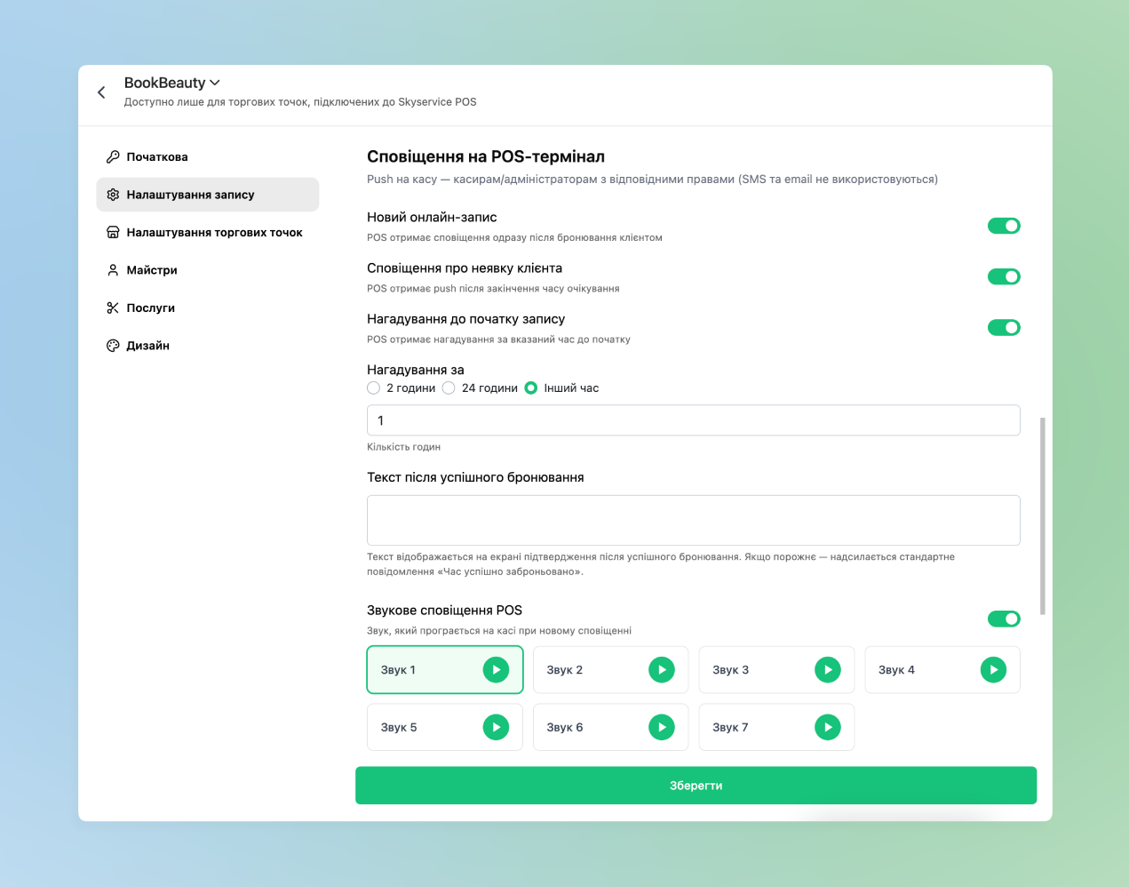Play the Звук 7 preview
This screenshot has width=1129, height=887.
pos(828,727)
